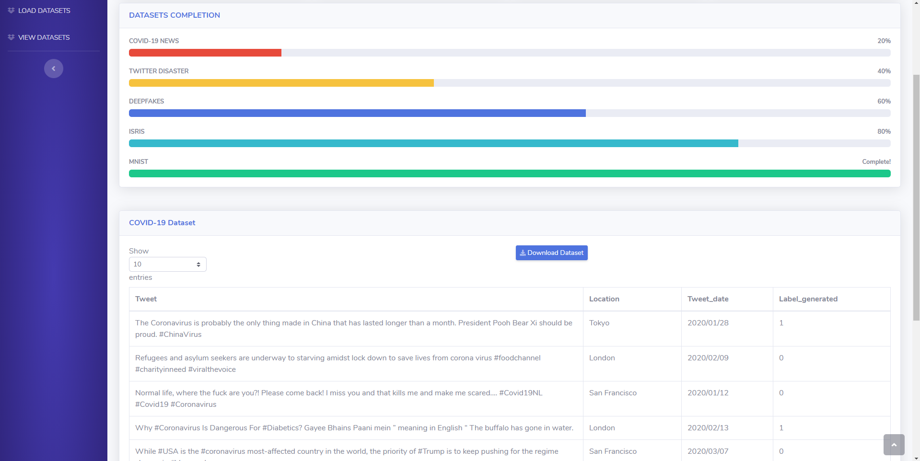Click the 20% completion value
The height and width of the screenshot is (461, 920).
tap(884, 41)
